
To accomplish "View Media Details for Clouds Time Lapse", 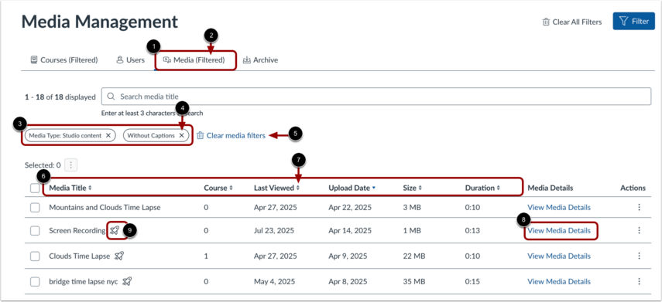I will [559, 256].
